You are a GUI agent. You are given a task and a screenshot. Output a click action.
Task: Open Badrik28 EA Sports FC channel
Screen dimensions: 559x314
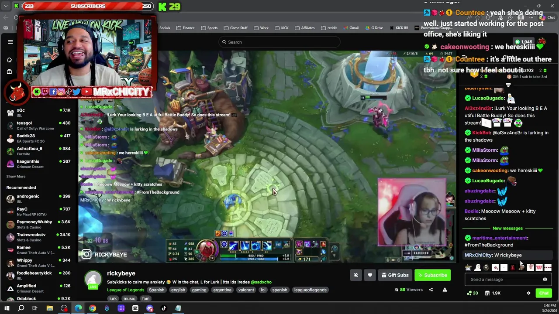click(x=38, y=138)
